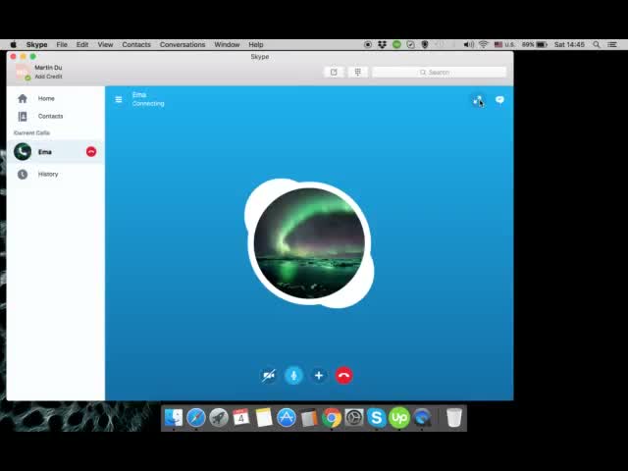
Task: Click the Dropbox menu bar icon
Action: click(382, 44)
